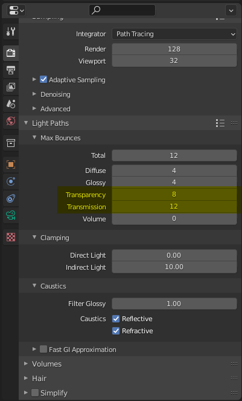Expand the Volumes panel
Screen dimensions: 242x401
click(x=26, y=364)
